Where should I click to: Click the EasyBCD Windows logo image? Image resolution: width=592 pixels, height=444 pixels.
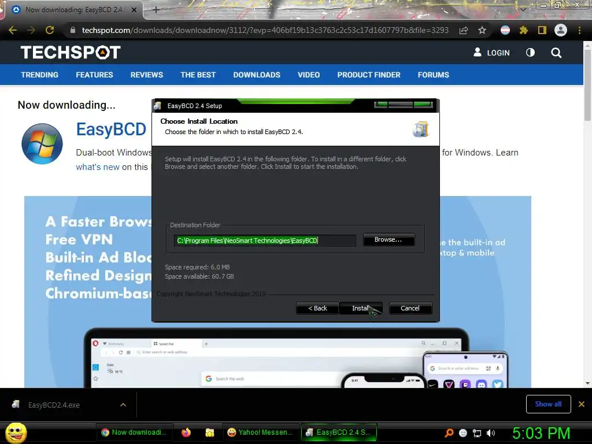click(42, 144)
